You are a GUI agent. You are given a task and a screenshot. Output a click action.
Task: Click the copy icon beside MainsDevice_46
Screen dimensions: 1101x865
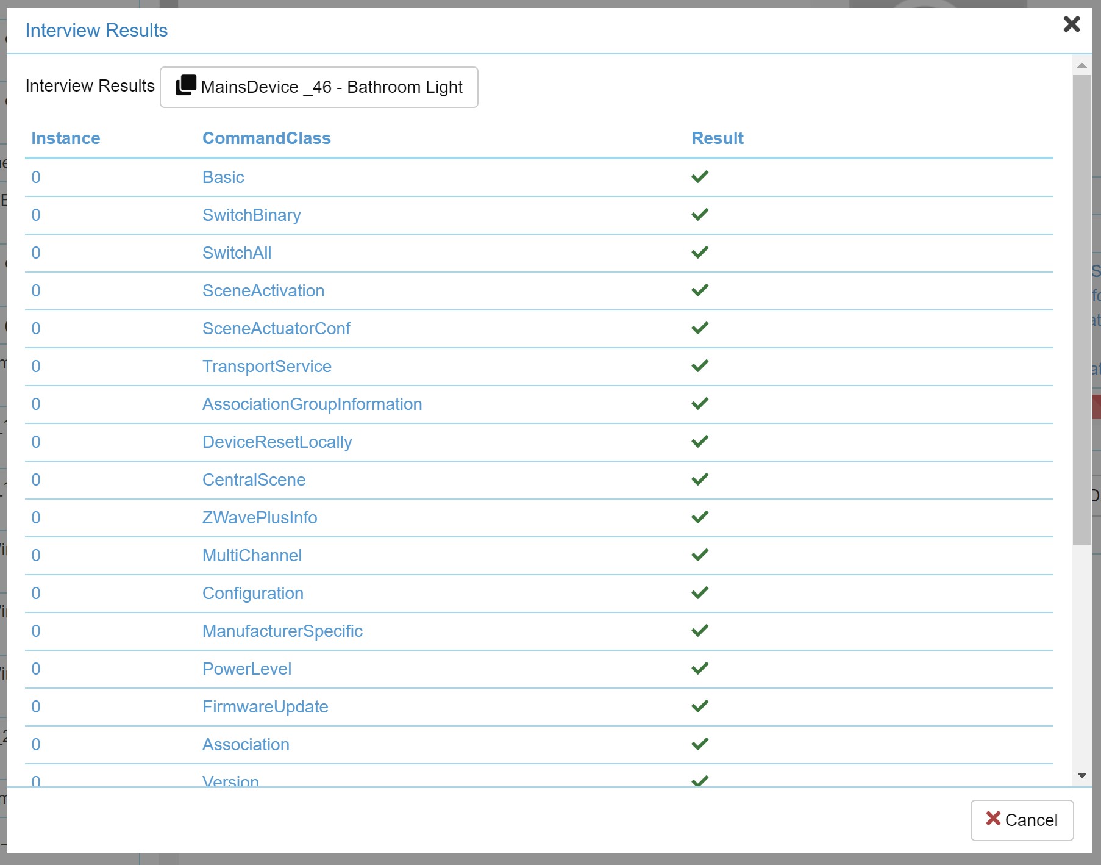tap(186, 86)
